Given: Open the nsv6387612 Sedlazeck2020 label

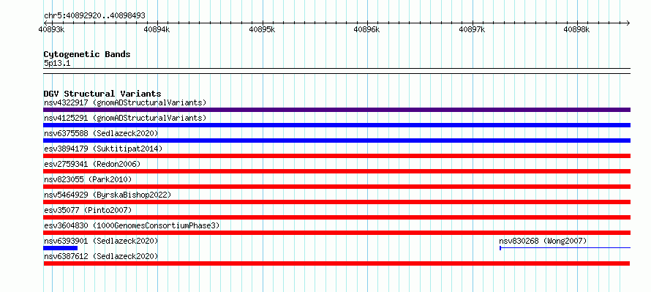Looking at the screenshot, I should (x=101, y=256).
